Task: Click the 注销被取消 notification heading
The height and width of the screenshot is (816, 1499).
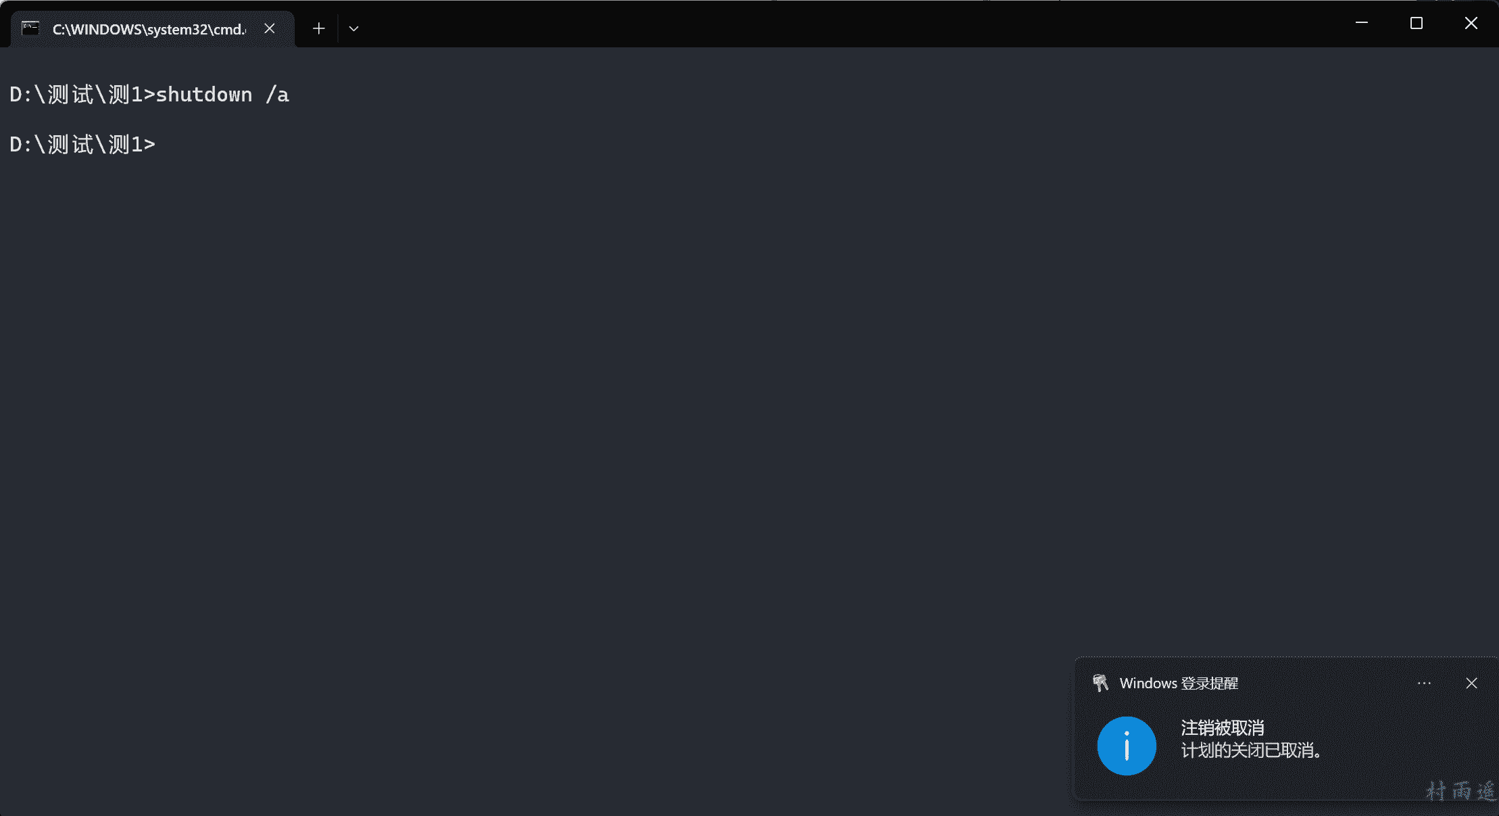Action: point(1222,727)
